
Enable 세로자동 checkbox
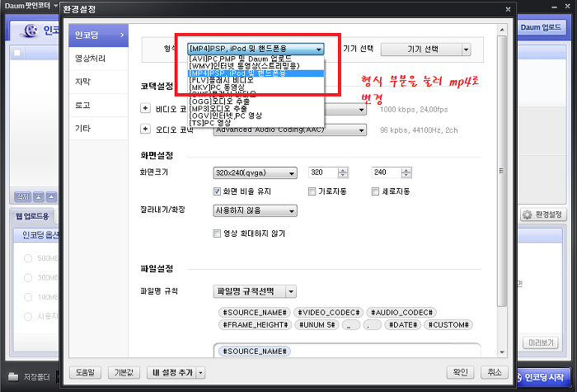coord(375,191)
